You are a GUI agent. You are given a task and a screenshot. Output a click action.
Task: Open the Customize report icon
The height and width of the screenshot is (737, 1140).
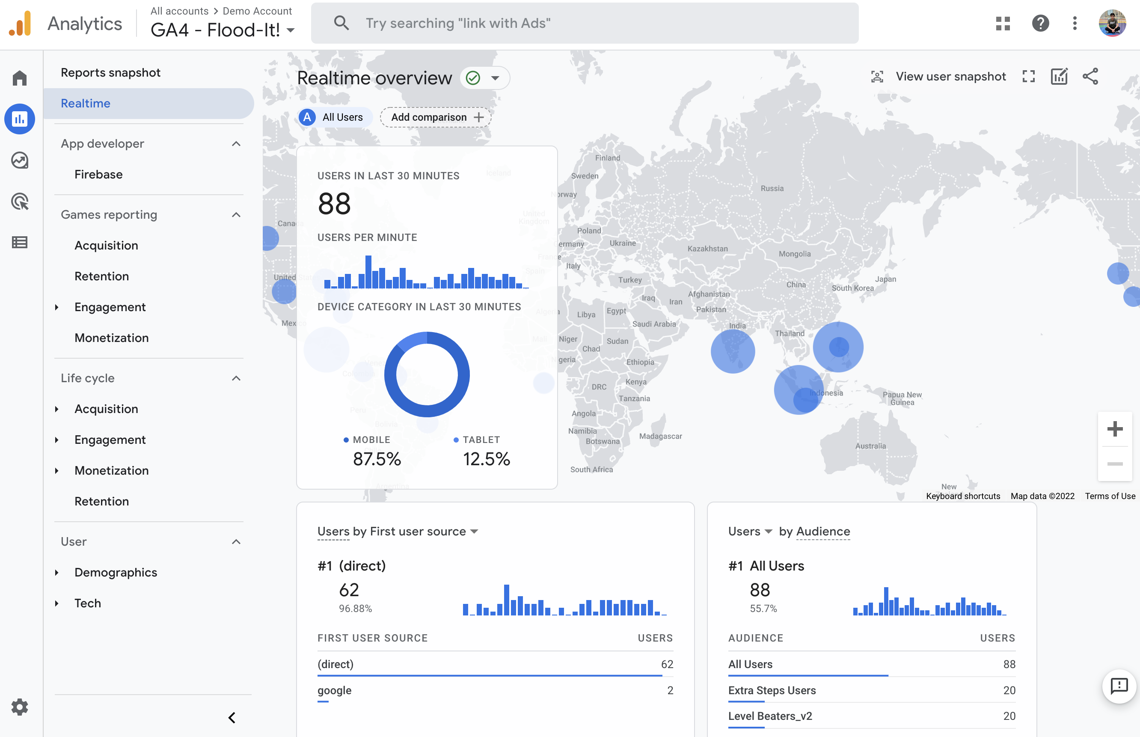[1059, 77]
